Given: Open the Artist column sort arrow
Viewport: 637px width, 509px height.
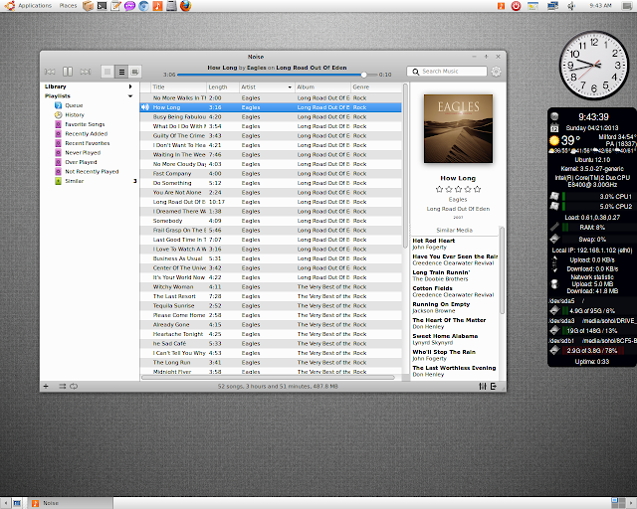Looking at the screenshot, I should (290, 87).
